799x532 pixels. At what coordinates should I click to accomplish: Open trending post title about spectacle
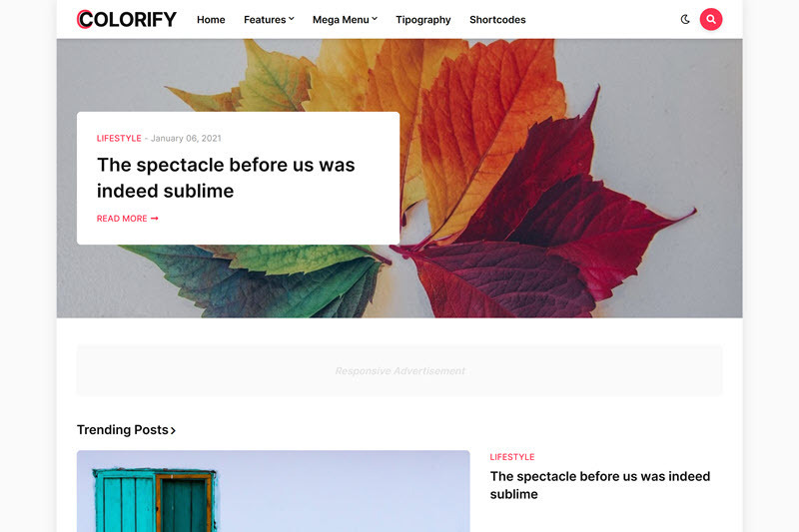click(x=600, y=485)
